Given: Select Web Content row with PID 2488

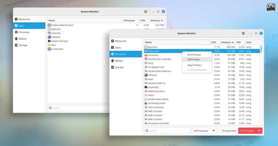Looking at the screenshot, I should click(x=202, y=111).
